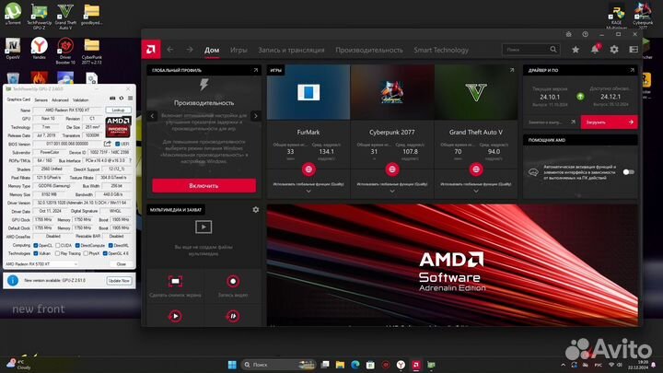Open the release notes external link icon
This screenshot has height=373, width=663.
(573, 122)
